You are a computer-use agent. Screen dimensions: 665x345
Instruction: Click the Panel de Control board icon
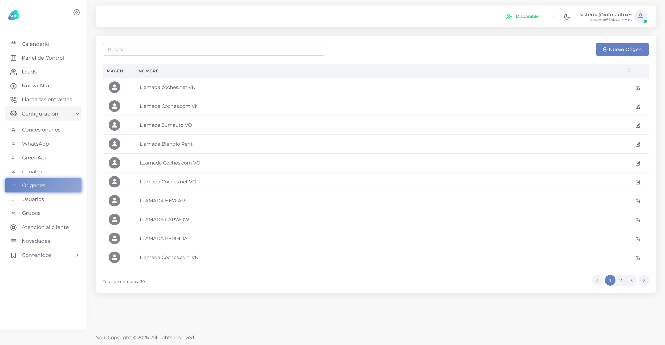point(14,58)
